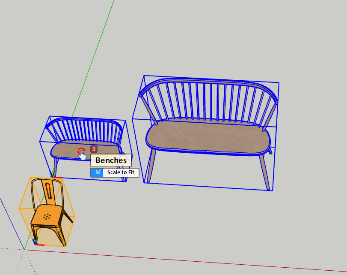Image resolution: width=347 pixels, height=275 pixels.
Task: Click the axis origin point
Action: 24,249
